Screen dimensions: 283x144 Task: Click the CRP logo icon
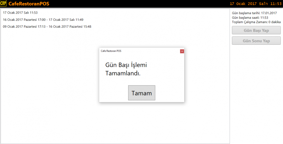pos(3,4)
